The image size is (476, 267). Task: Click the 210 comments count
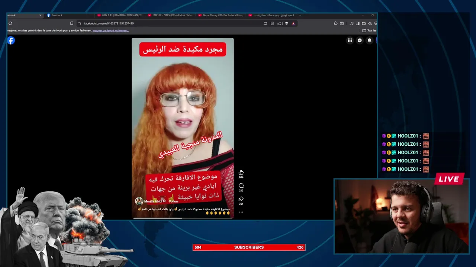tap(241, 191)
